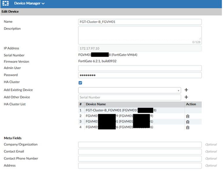Click the Admin User field
Image resolution: width=223 pixels, height=195 pixels.
pyautogui.click(x=140, y=68)
